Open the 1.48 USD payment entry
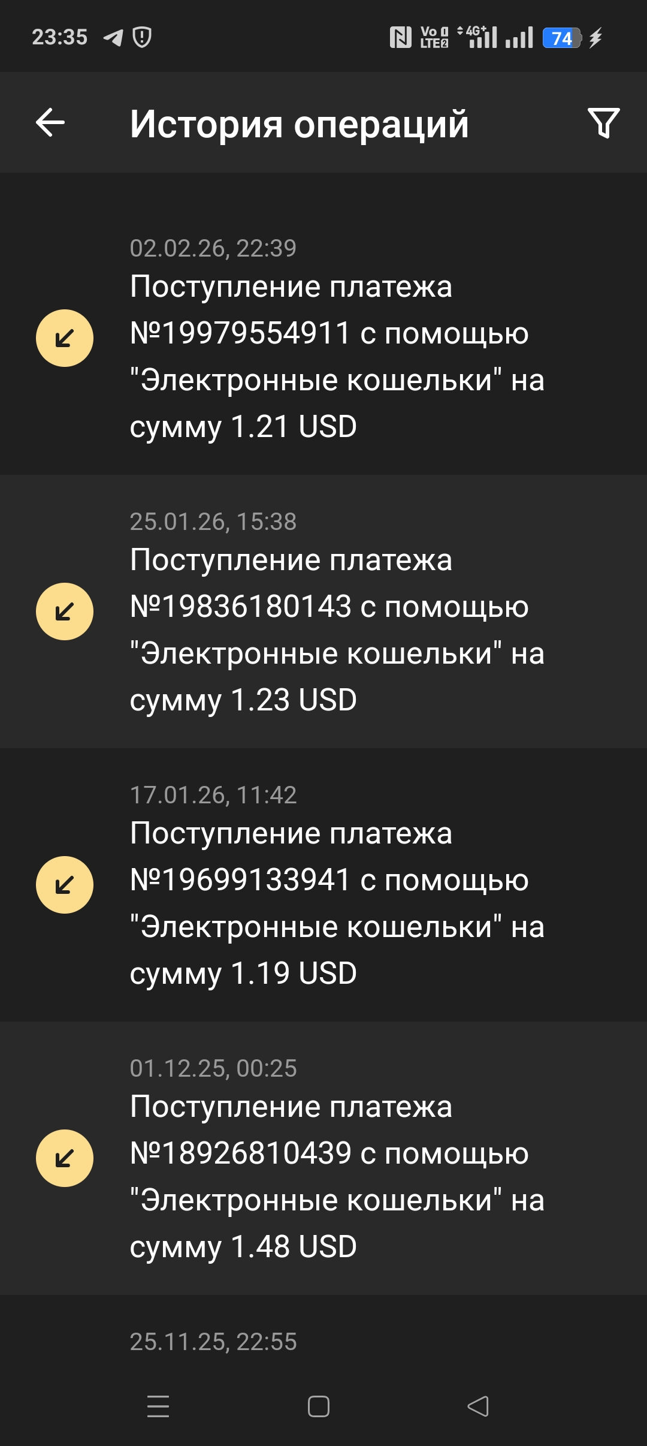 point(337,1177)
